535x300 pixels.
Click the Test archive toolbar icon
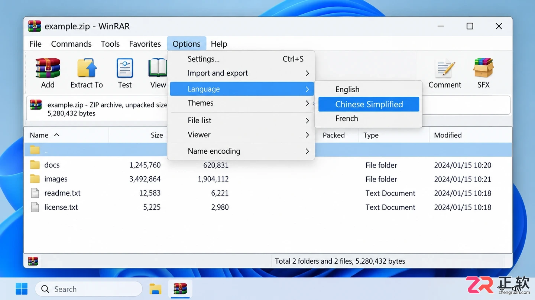coord(125,68)
